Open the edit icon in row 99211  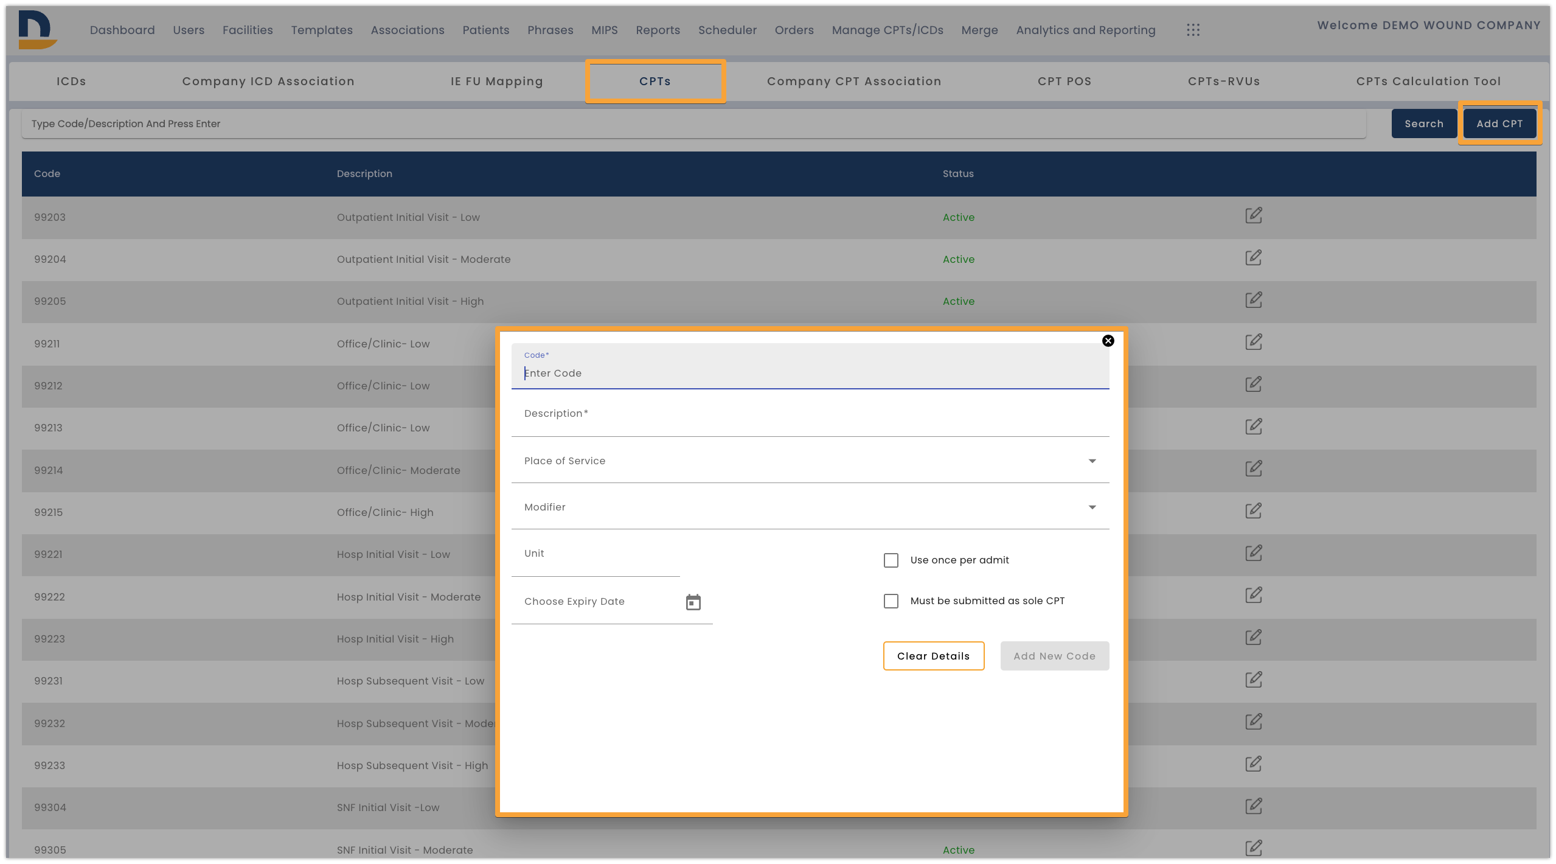(x=1253, y=342)
